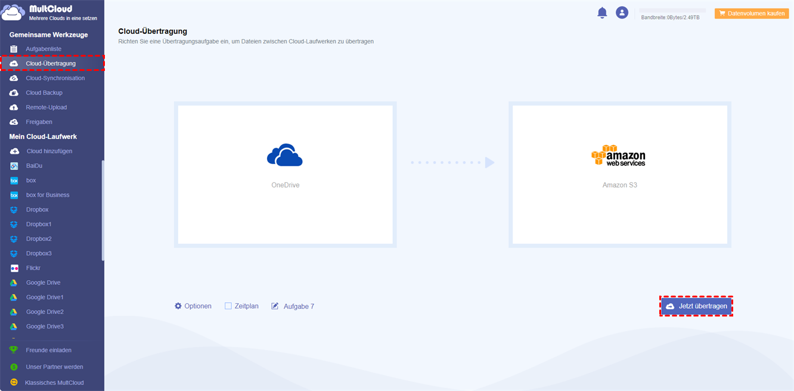Image resolution: width=794 pixels, height=391 pixels.
Task: Click the Cloud-Synchronisation icon
Action: coord(14,78)
